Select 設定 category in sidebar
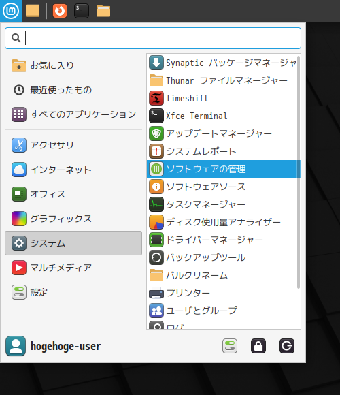The image size is (340, 395). [73, 292]
